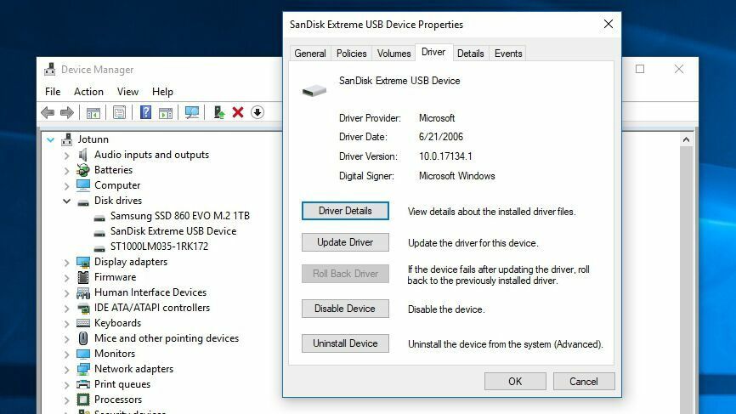Click the IDE ATA/ATAPI controllers icon
The width and height of the screenshot is (736, 414).
pyautogui.click(x=83, y=308)
